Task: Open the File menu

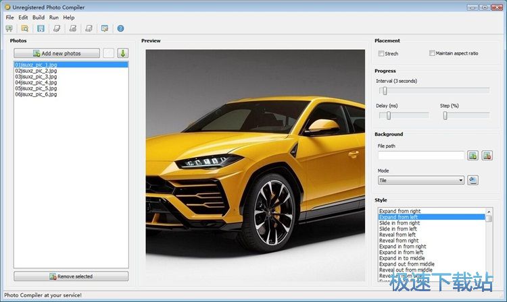Action: (x=9, y=18)
